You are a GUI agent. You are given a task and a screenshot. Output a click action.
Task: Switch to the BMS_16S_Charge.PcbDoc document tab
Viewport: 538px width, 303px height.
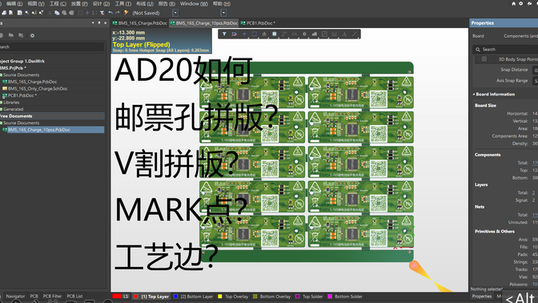pos(140,23)
